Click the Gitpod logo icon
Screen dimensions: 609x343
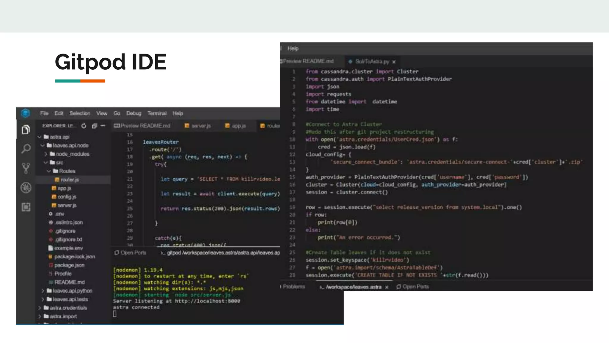[x=26, y=113]
